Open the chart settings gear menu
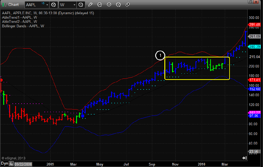Screen dimensions: 263x167 (x=54, y=5)
